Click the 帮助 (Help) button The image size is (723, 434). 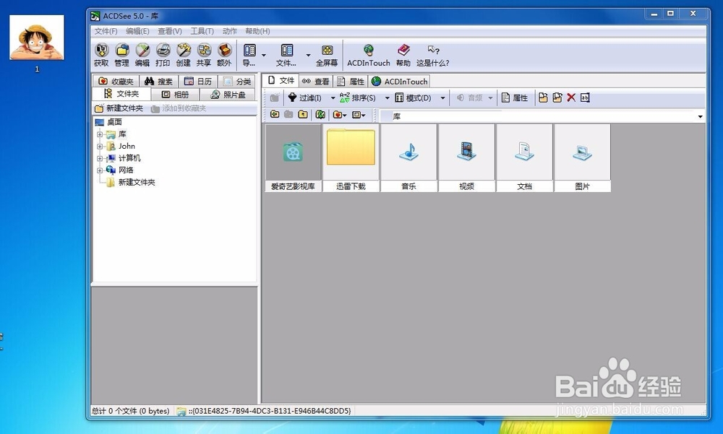[403, 54]
